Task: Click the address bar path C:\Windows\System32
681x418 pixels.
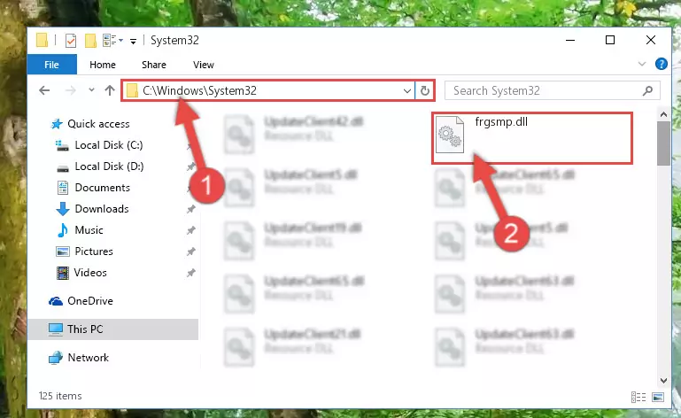Action: coord(199,90)
